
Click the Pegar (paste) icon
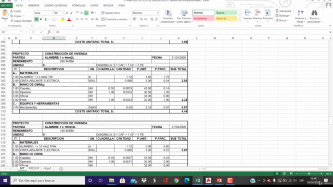point(5,14)
